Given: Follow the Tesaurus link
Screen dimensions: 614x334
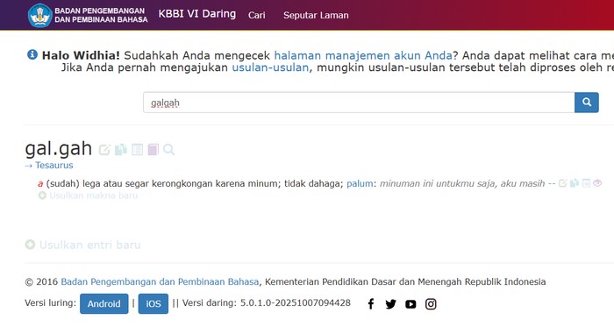Looking at the screenshot, I should coord(54,165).
